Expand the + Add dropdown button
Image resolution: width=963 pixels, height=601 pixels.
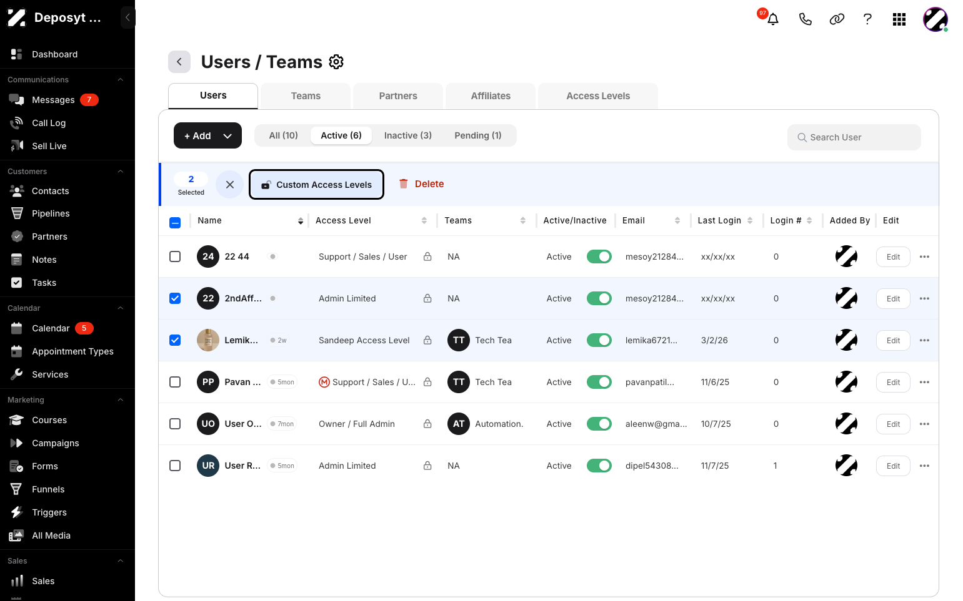(207, 135)
